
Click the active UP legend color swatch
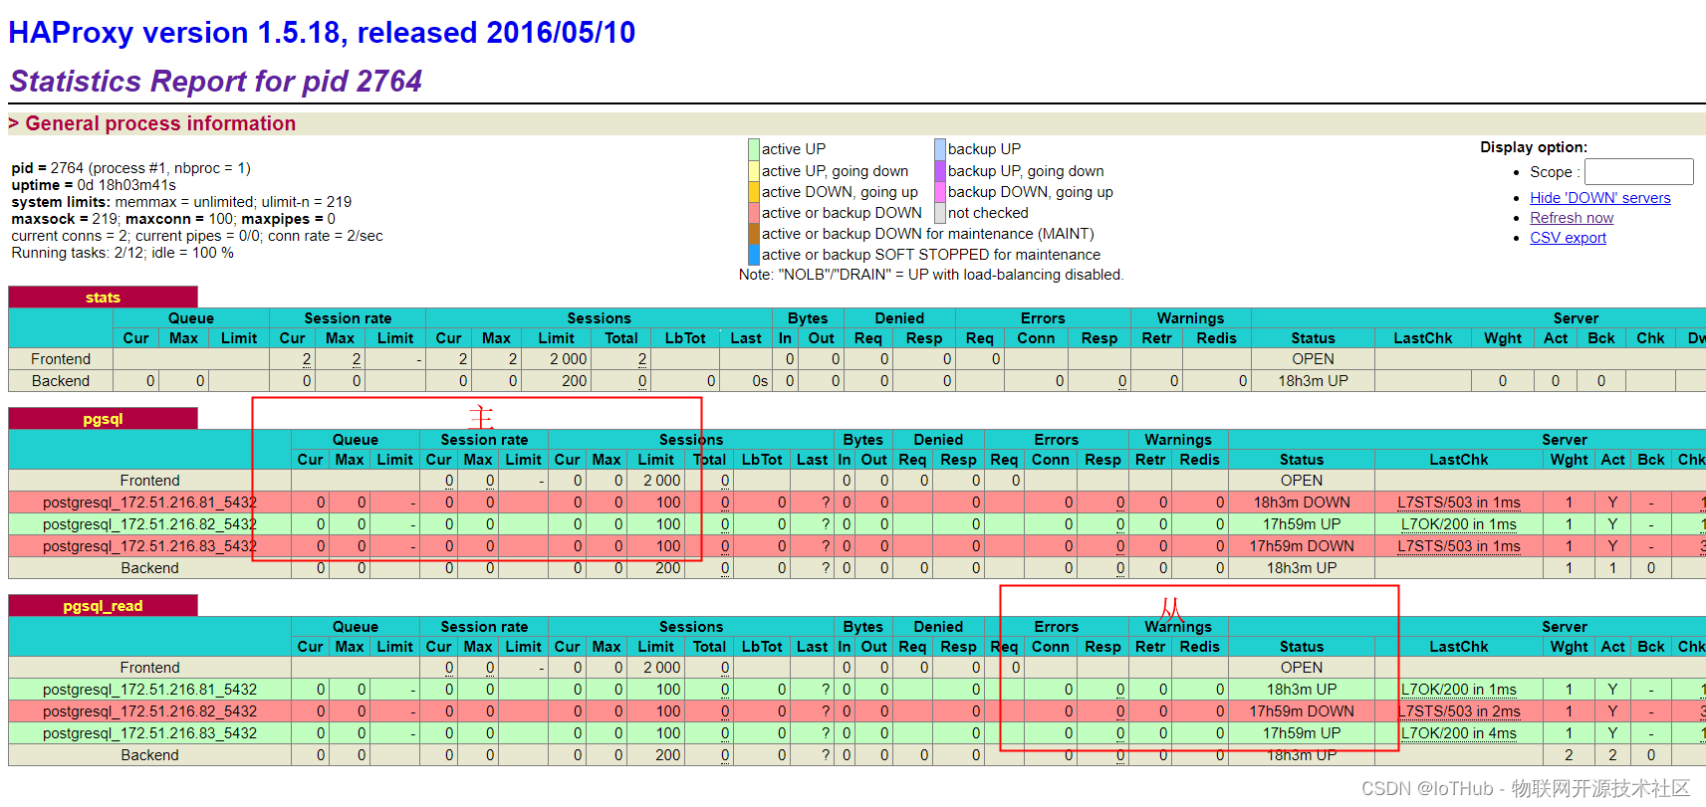(x=754, y=149)
